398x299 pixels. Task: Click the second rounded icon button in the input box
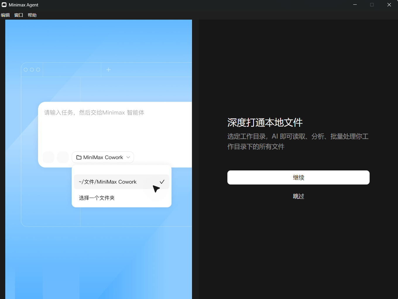(x=63, y=157)
